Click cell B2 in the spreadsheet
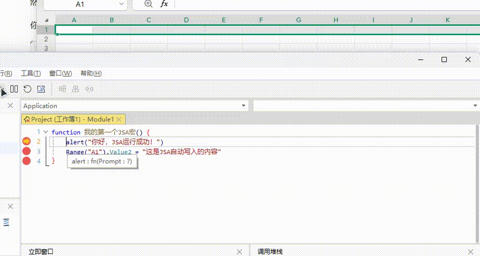This screenshot has width=480, height=256. point(111,39)
